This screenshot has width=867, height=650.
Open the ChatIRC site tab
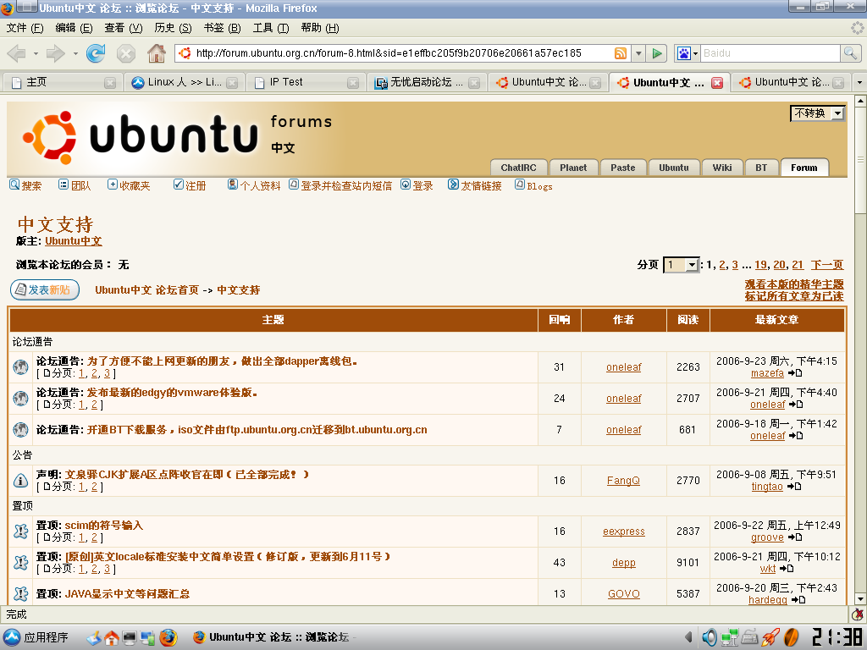519,168
